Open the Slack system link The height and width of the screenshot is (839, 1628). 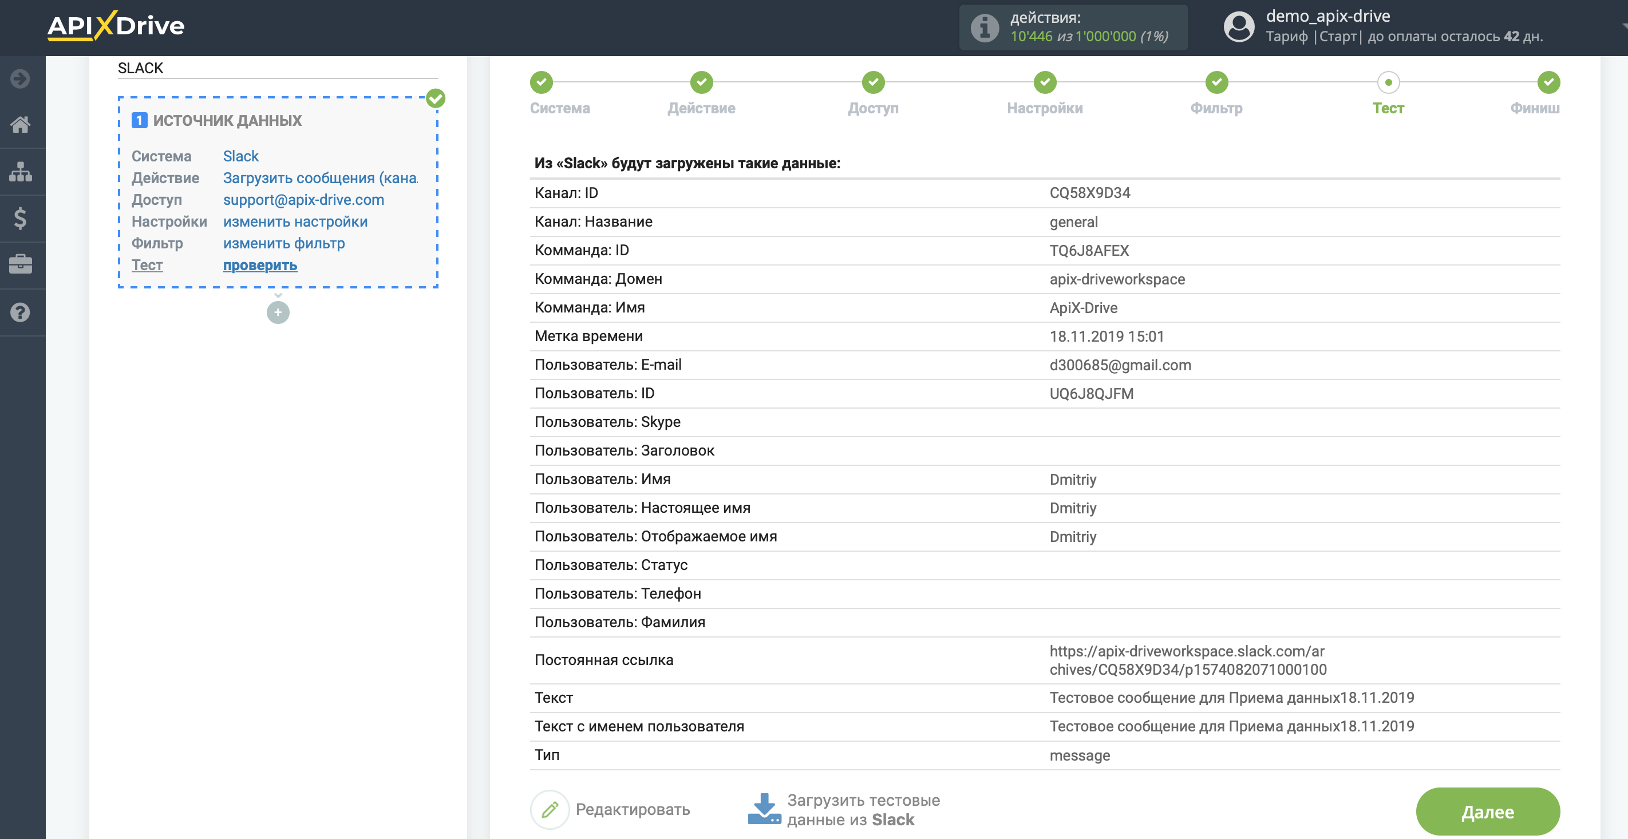pos(241,156)
